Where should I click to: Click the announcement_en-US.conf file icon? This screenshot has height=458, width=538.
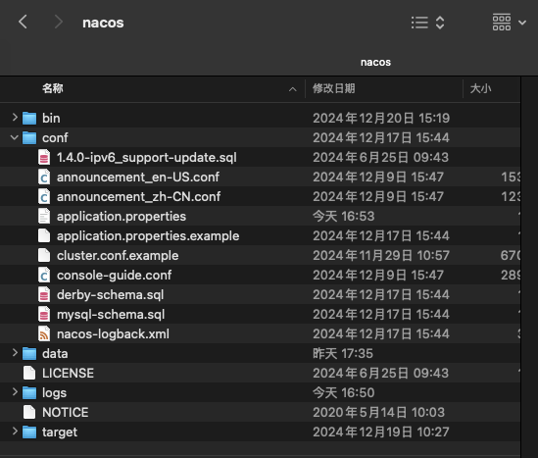44,177
